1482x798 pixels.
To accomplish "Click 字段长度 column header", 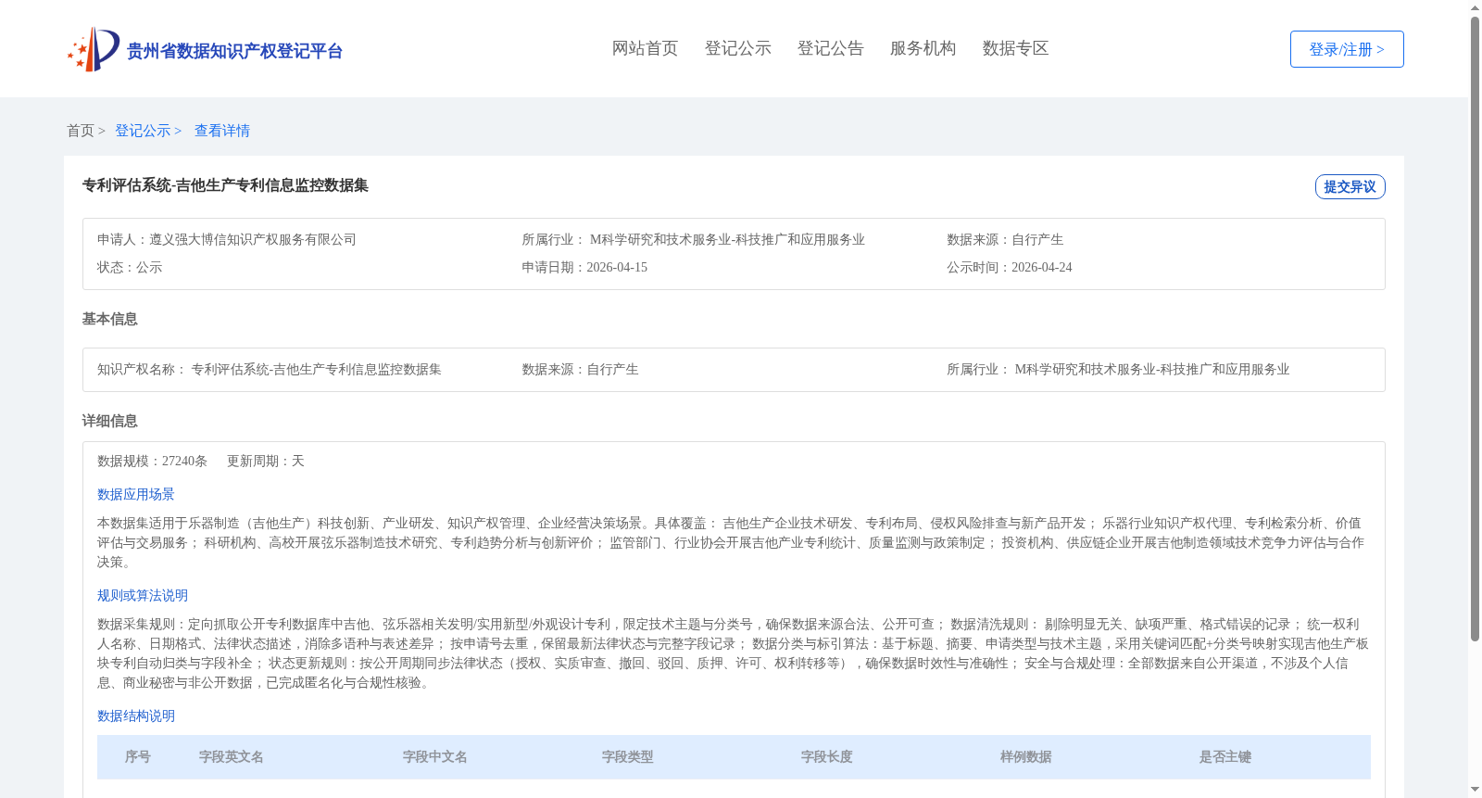I will 827,757.
